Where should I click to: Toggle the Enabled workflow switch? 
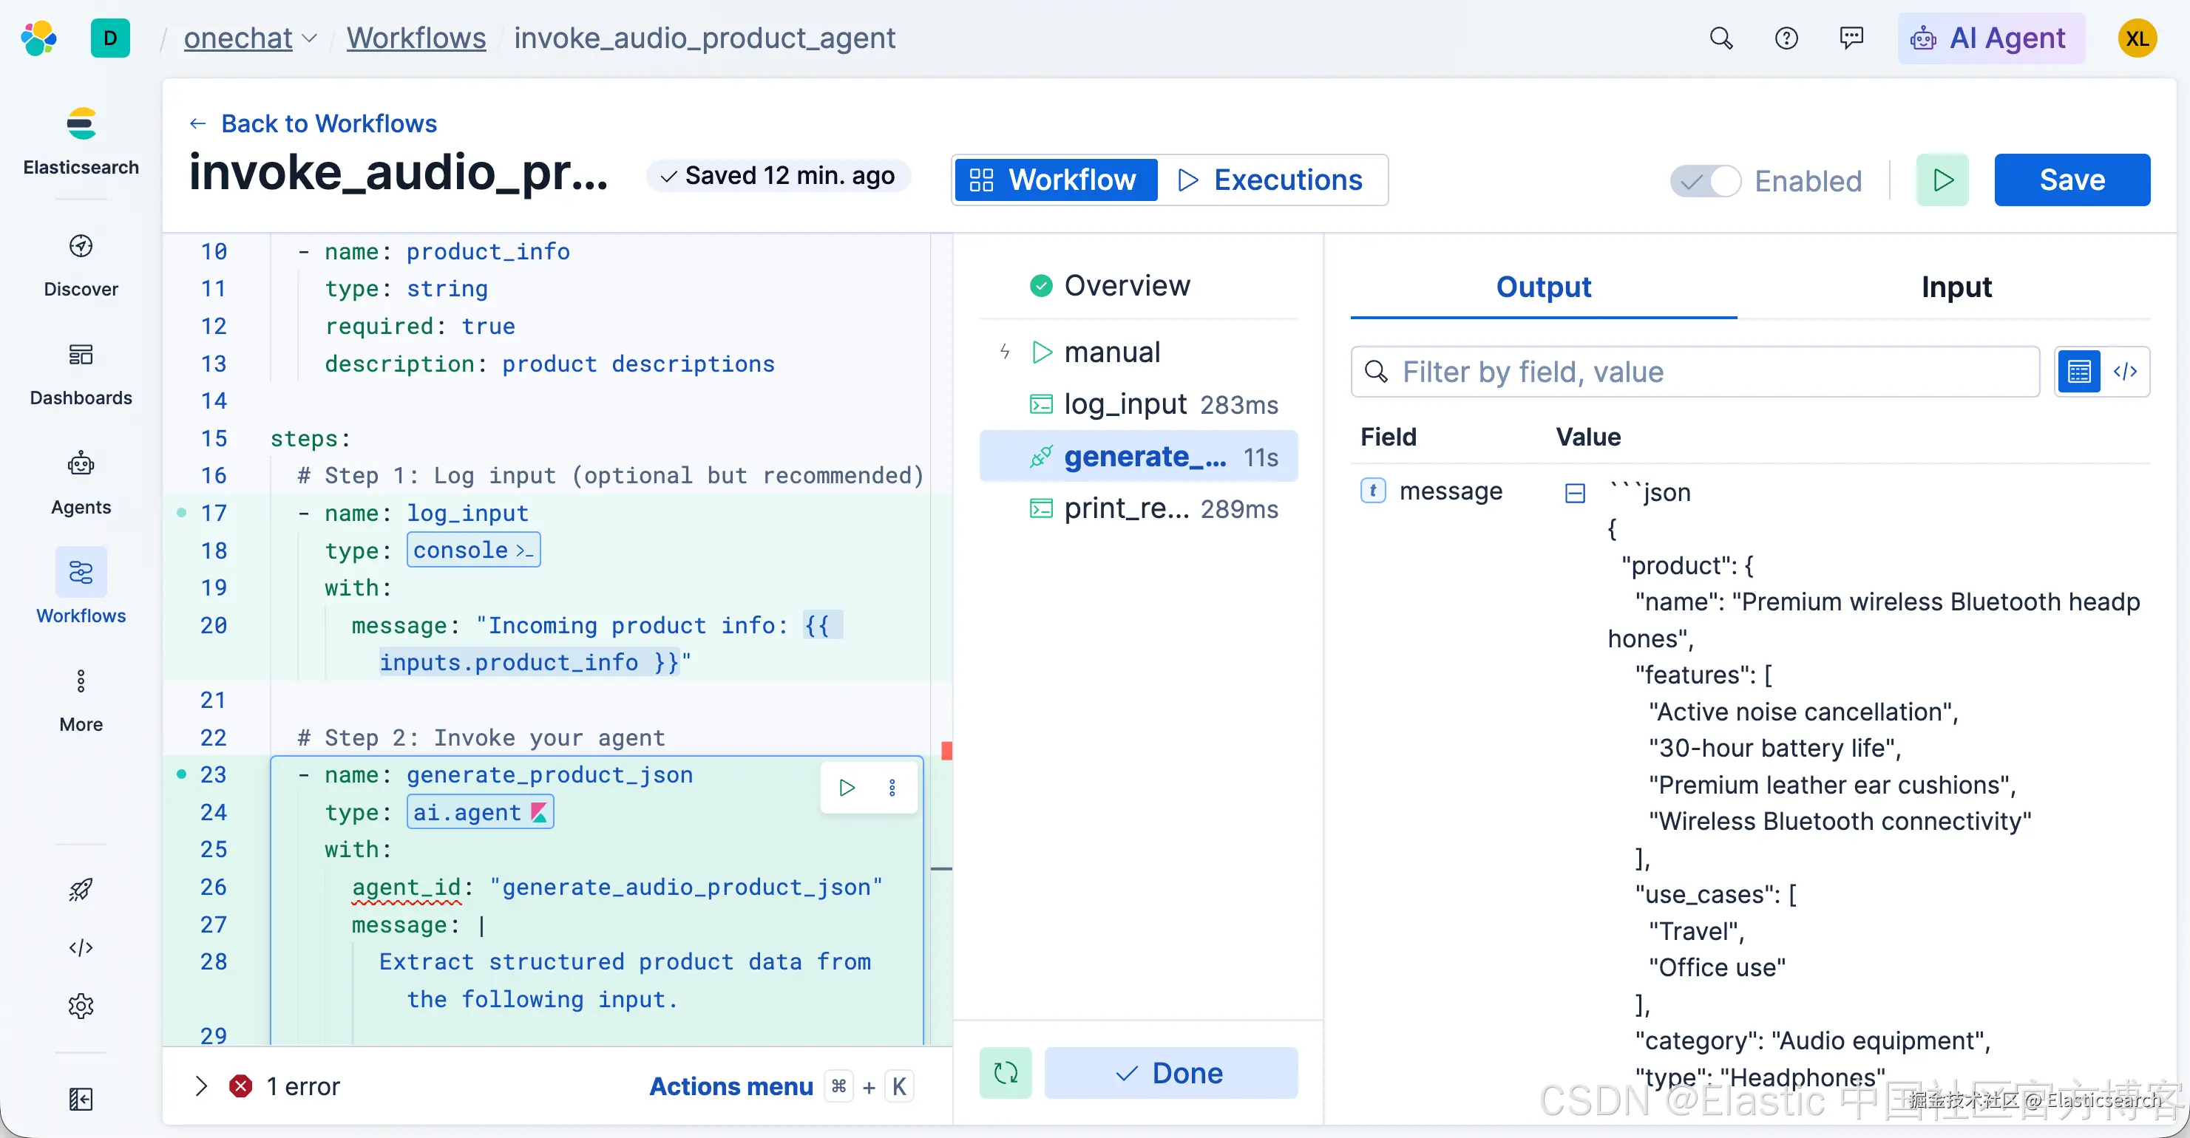pos(1706,180)
